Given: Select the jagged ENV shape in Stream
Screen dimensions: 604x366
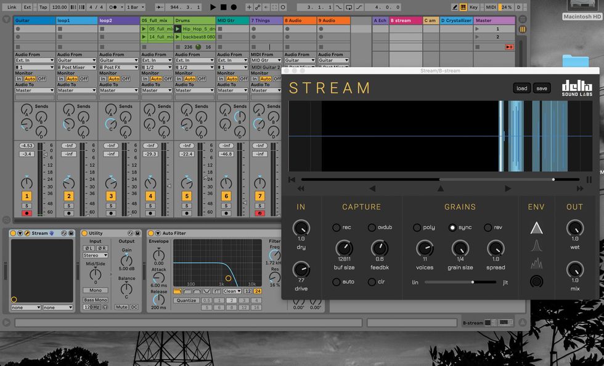Looking at the screenshot, I should 536,263.
